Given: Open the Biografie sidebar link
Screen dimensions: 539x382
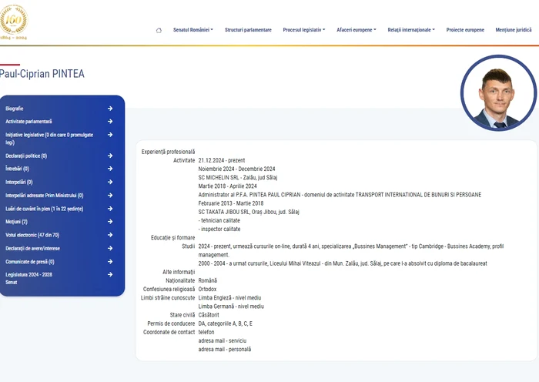Looking at the screenshot, I should (x=15, y=109).
